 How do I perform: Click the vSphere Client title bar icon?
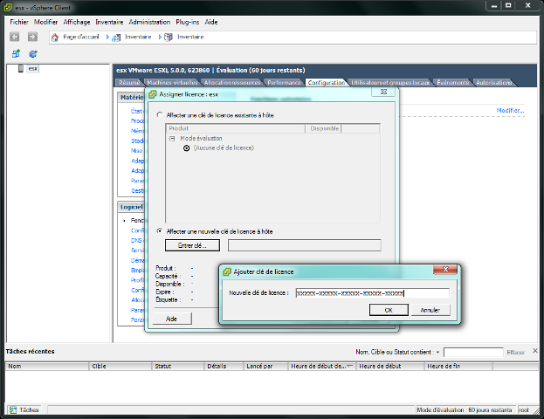point(8,7)
